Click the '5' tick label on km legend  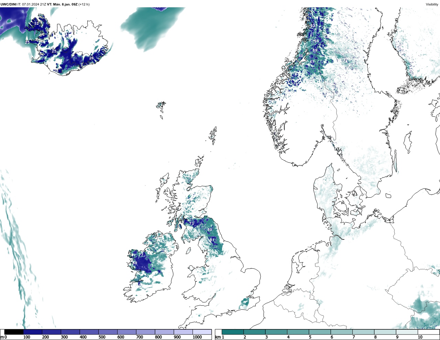[x=310, y=337]
